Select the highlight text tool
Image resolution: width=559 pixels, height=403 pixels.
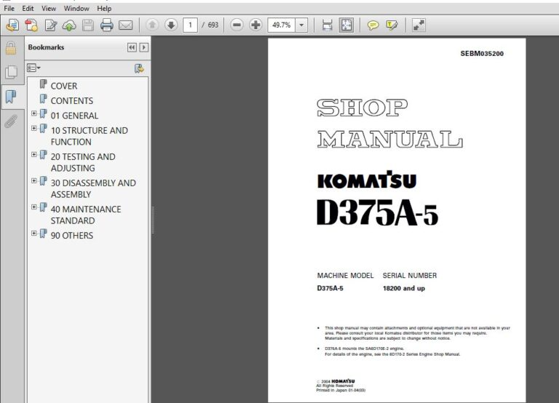(392, 25)
